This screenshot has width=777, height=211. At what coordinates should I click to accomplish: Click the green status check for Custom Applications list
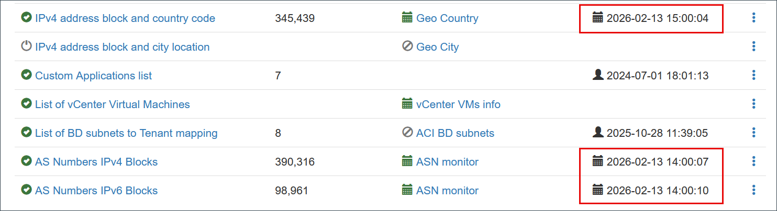[x=26, y=75]
